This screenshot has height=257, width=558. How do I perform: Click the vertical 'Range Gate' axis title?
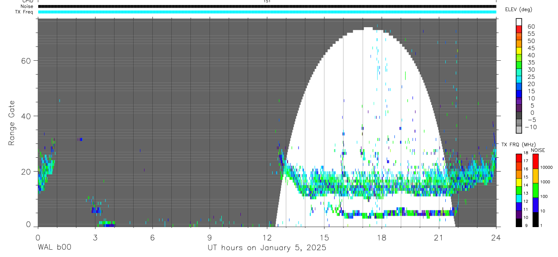pyautogui.click(x=11, y=123)
